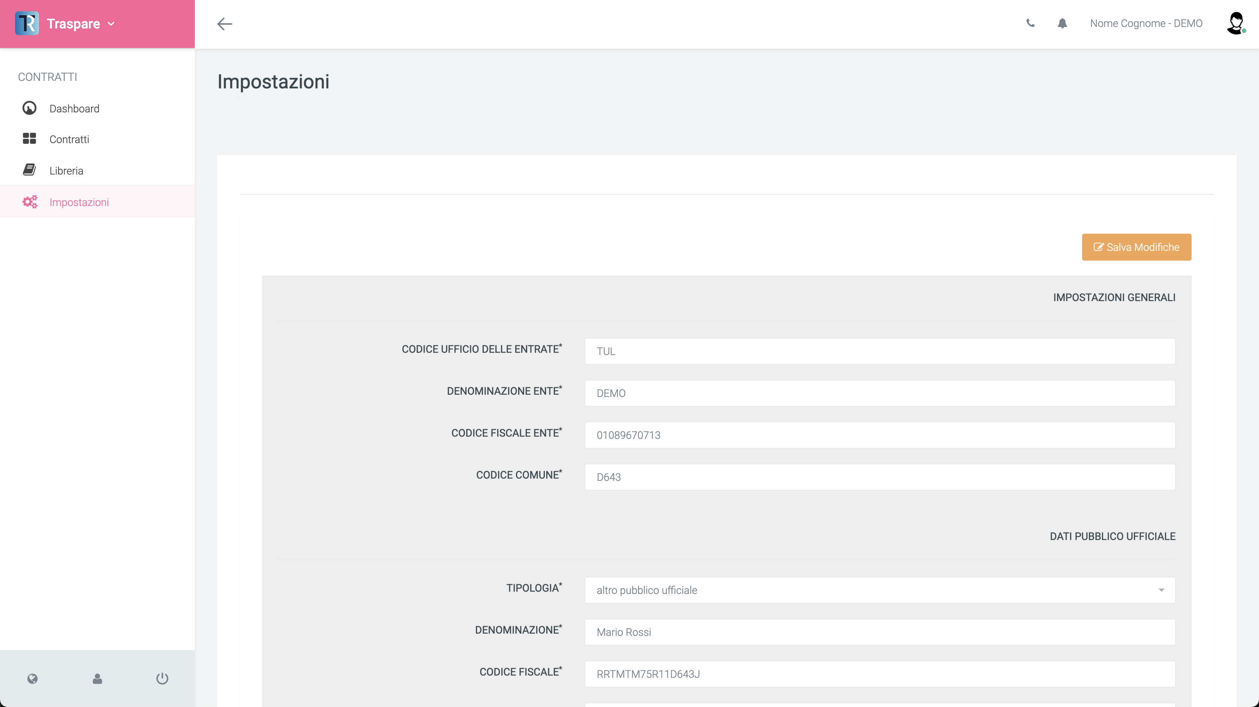Image resolution: width=1259 pixels, height=707 pixels.
Task: Click the Traspare logo icon
Action: click(x=27, y=24)
